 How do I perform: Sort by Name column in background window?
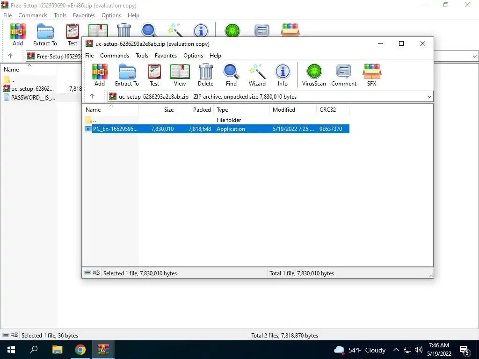click(29, 70)
